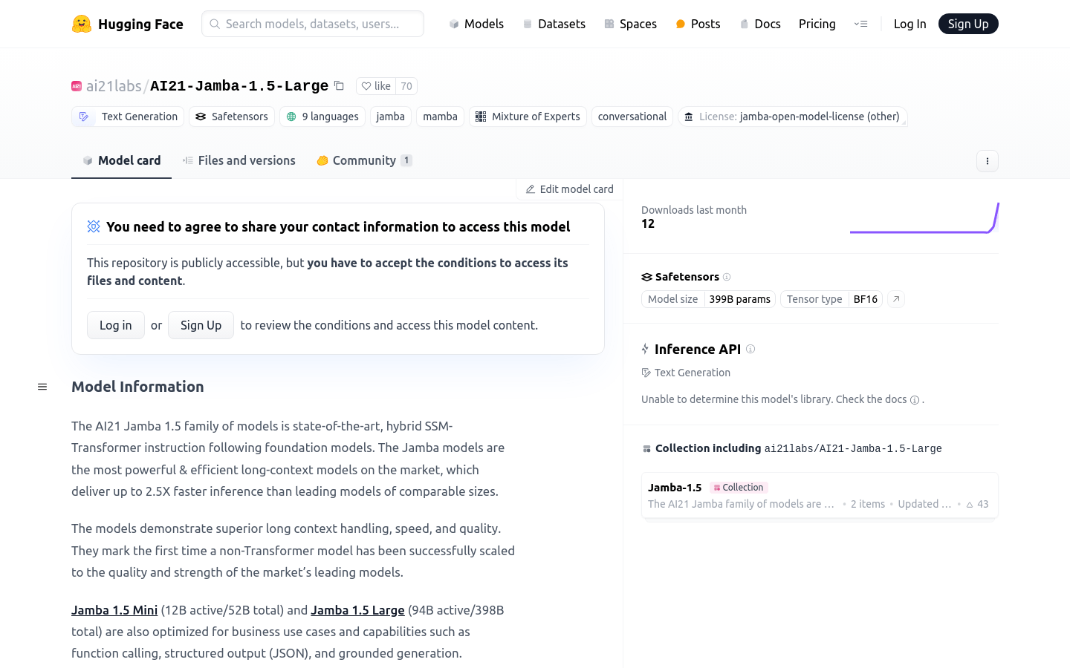Click the gated model access icon
Screen dimensions: 1070x668
(94, 226)
